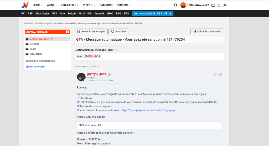Click the 1 message sur 1 affiché text

(x=87, y=66)
